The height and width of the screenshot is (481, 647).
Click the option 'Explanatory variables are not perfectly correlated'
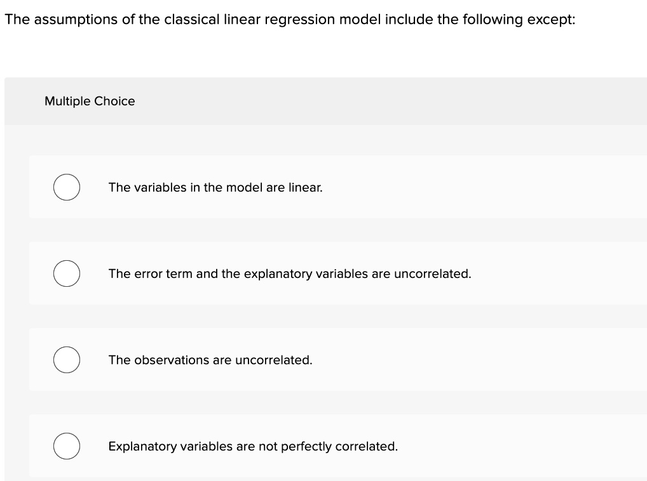[253, 446]
